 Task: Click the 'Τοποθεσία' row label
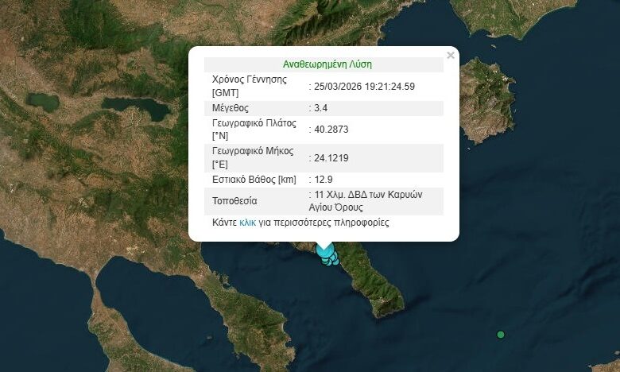coord(234,200)
